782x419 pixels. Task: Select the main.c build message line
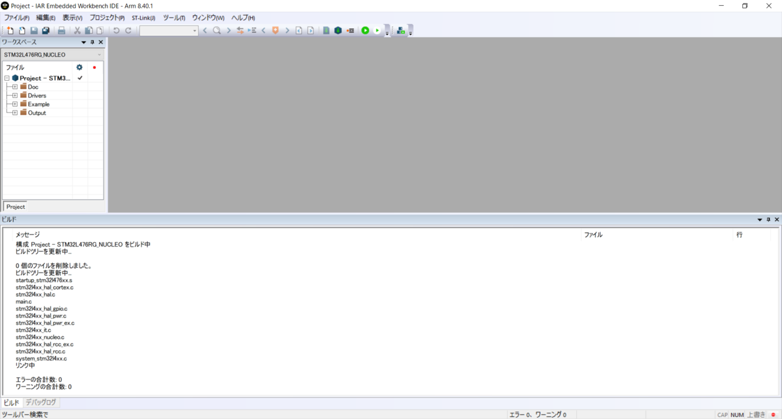point(23,301)
